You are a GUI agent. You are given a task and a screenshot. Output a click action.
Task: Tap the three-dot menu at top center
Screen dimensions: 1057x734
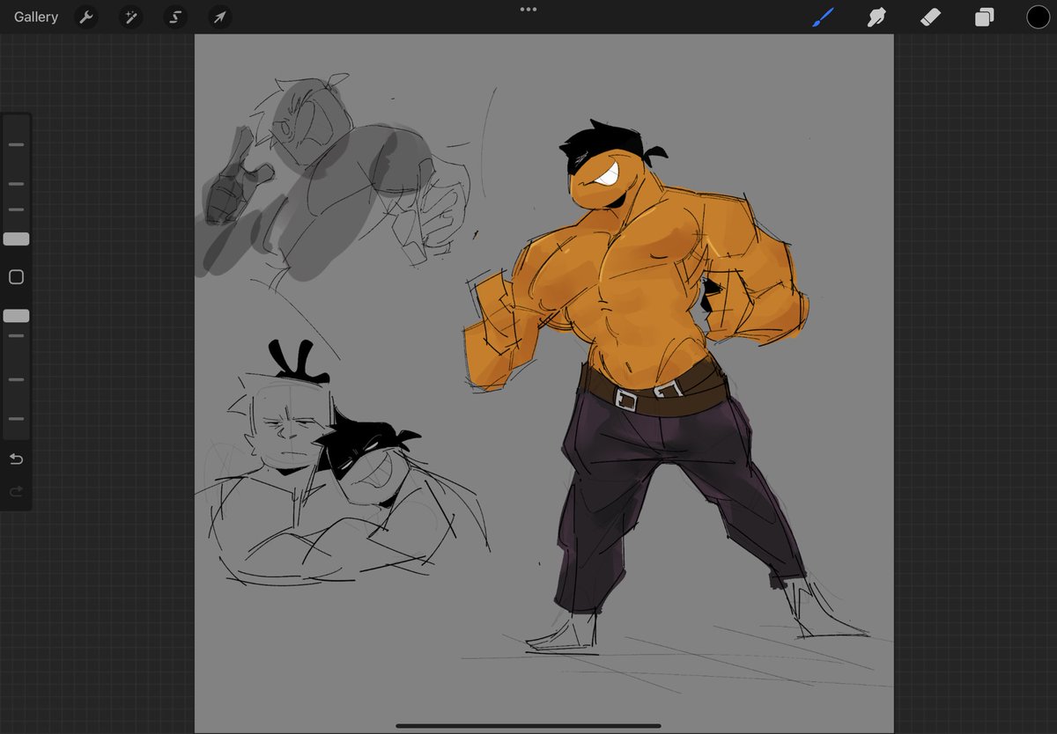pos(528,10)
